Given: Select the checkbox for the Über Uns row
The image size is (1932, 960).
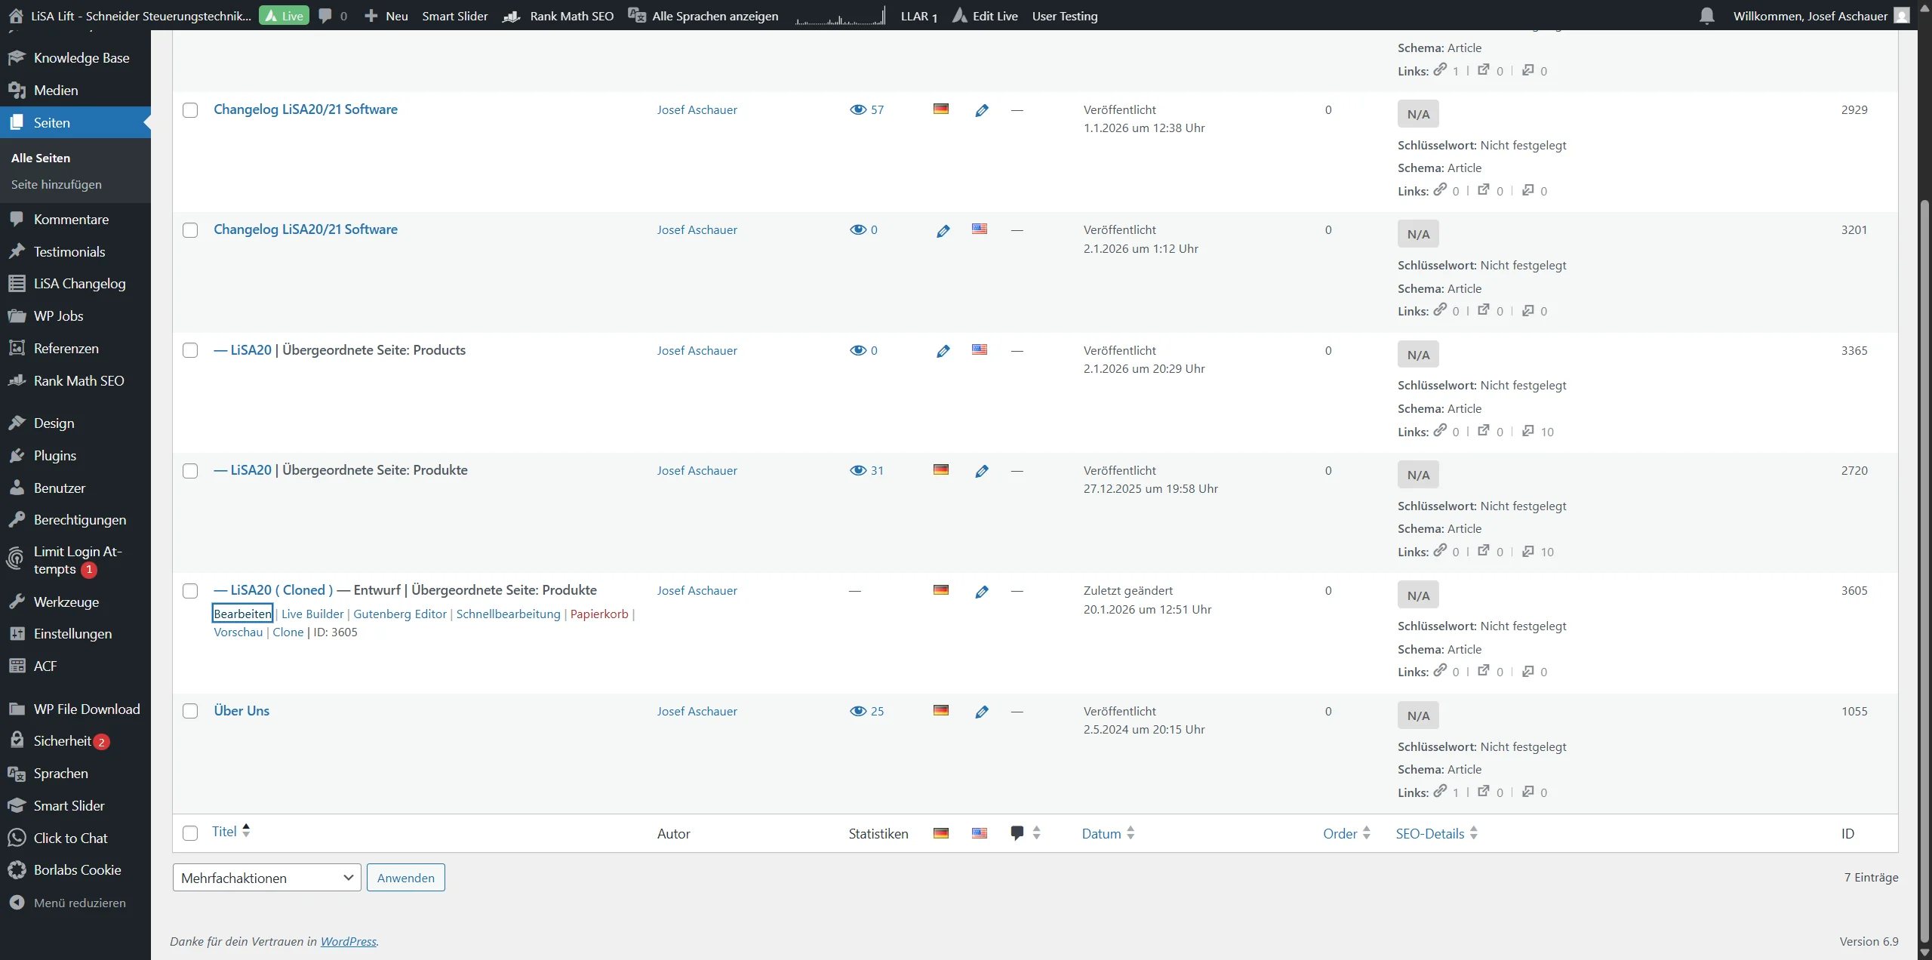Looking at the screenshot, I should coord(190,711).
